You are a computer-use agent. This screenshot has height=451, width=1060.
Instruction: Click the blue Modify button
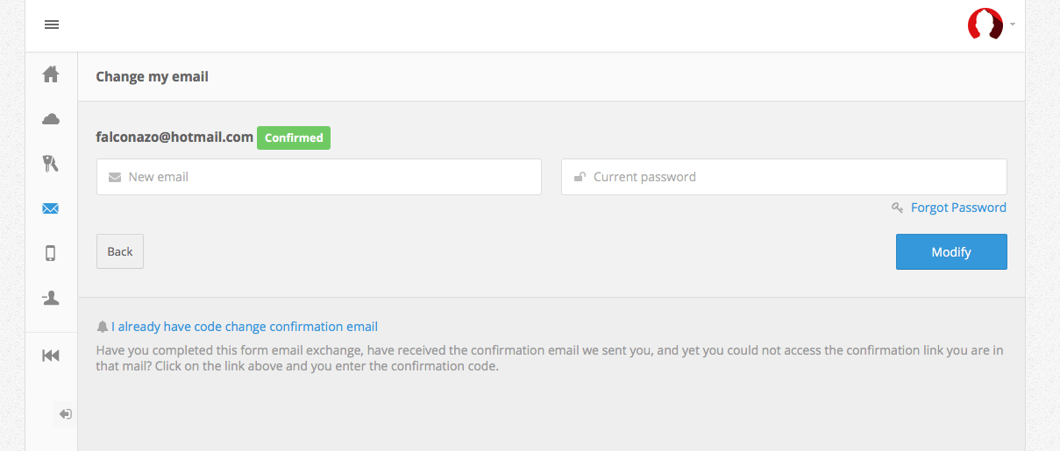[951, 252]
